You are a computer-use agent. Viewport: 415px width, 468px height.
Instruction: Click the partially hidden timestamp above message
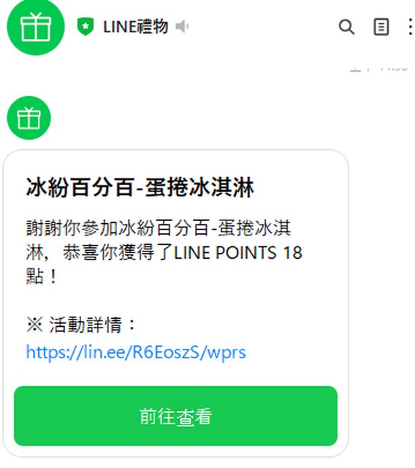click(378, 68)
